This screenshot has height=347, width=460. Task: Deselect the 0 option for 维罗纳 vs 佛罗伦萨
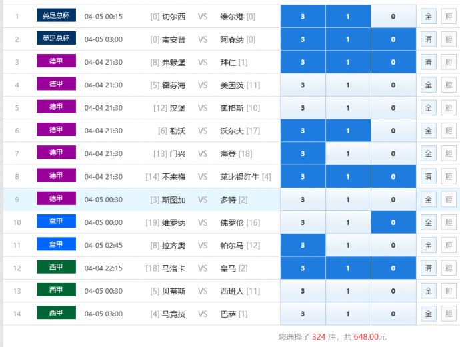(393, 222)
